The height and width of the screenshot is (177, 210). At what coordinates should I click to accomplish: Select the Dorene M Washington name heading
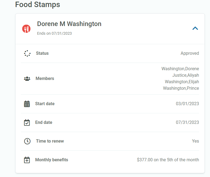[x=69, y=24]
